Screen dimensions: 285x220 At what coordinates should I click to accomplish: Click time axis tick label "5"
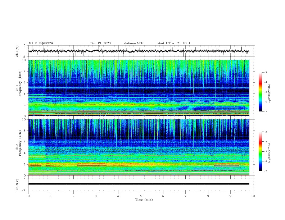141,196
